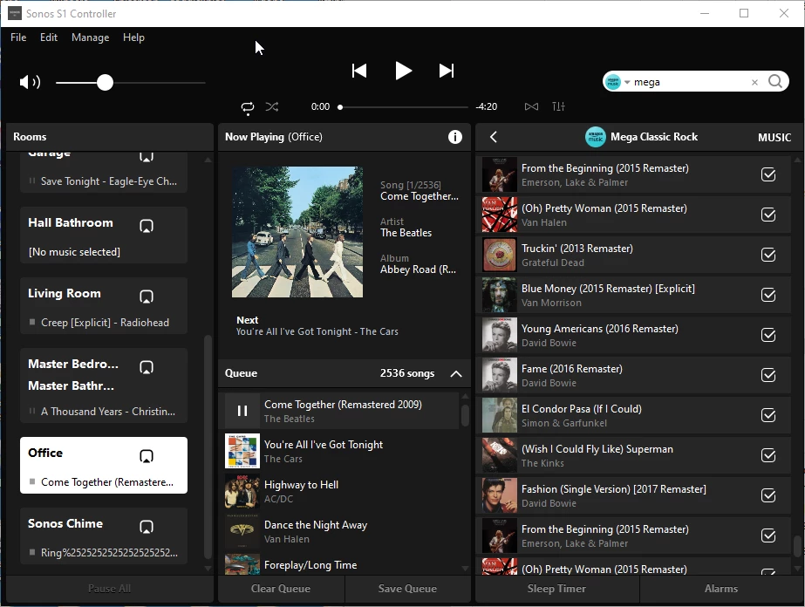
Task: Group the Sonos Chime room
Action: pyautogui.click(x=147, y=527)
